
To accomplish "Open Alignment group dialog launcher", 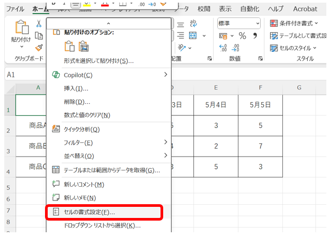I will [x=209, y=59].
